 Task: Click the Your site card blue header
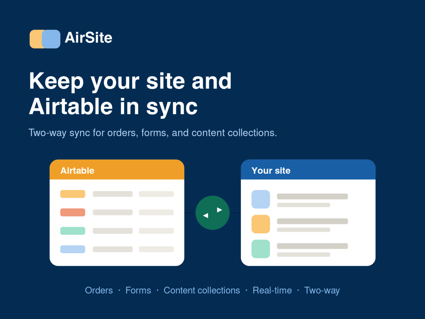[x=308, y=170]
